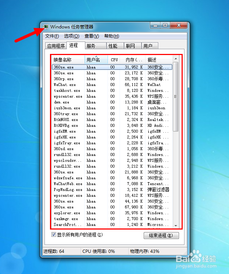Open the 文件(F) menu
The image size is (229, 274).
(x=52, y=36)
